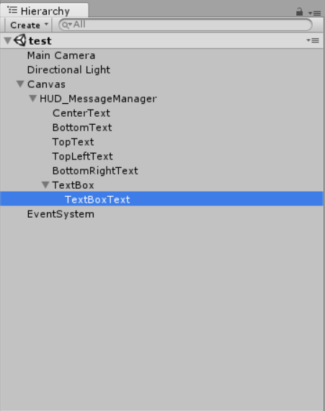Switch to the Hierarchy tab
Image resolution: width=325 pixels, height=411 pixels.
tap(45, 11)
